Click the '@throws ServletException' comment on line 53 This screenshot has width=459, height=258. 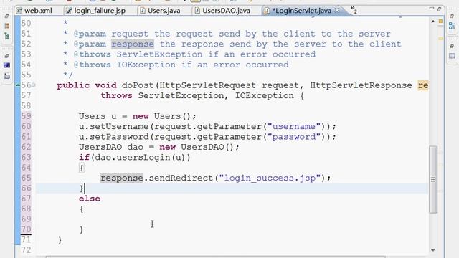coord(194,54)
